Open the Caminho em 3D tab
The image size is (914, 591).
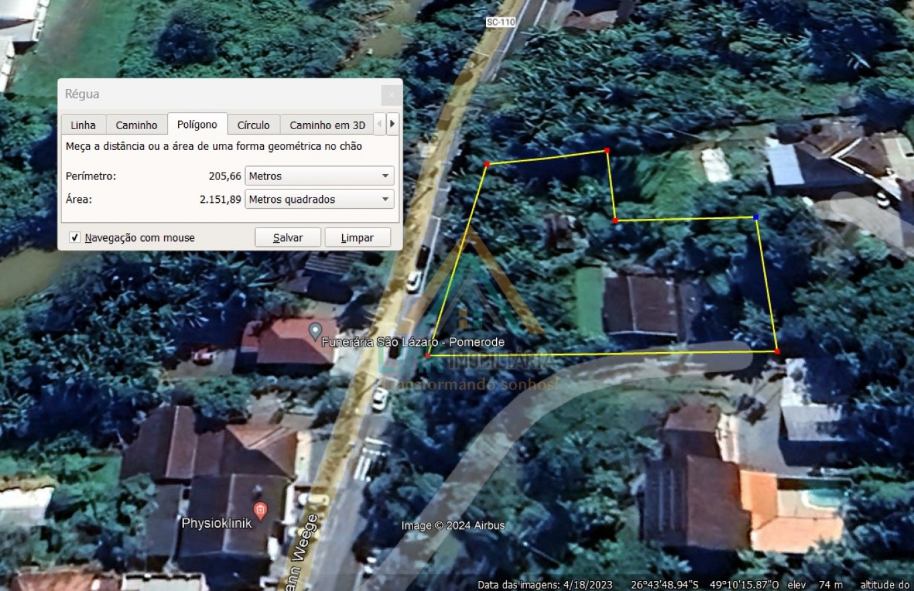pyautogui.click(x=327, y=125)
